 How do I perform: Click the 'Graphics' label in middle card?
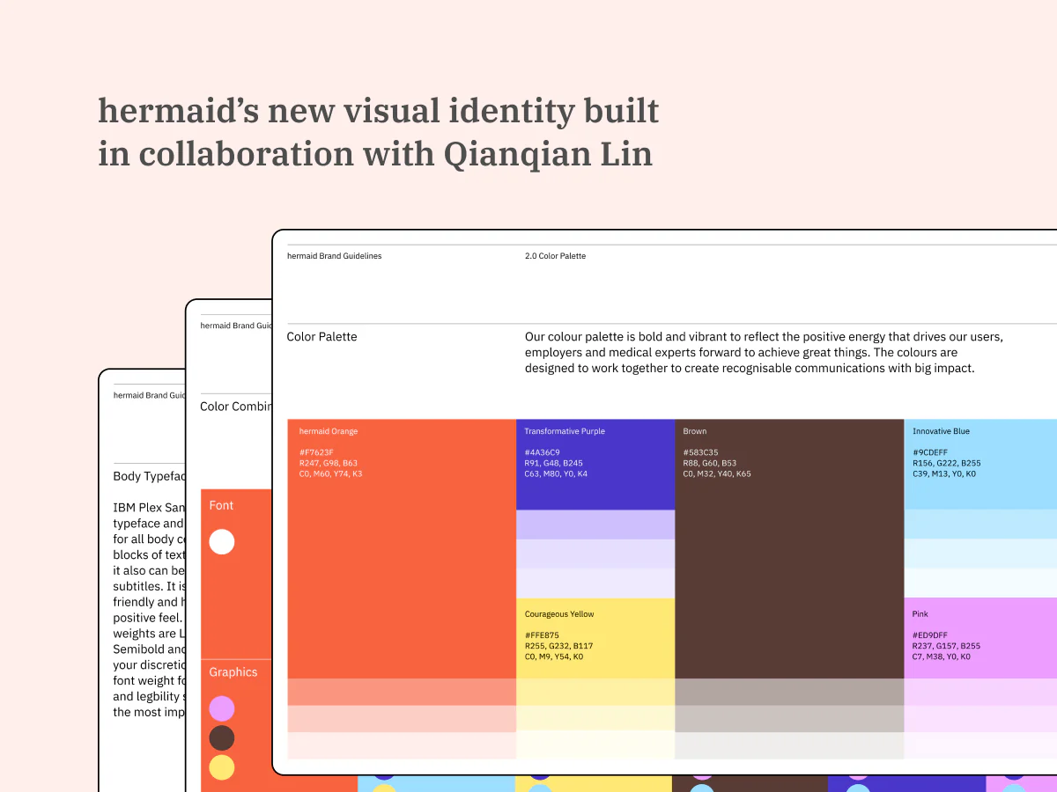click(x=233, y=672)
